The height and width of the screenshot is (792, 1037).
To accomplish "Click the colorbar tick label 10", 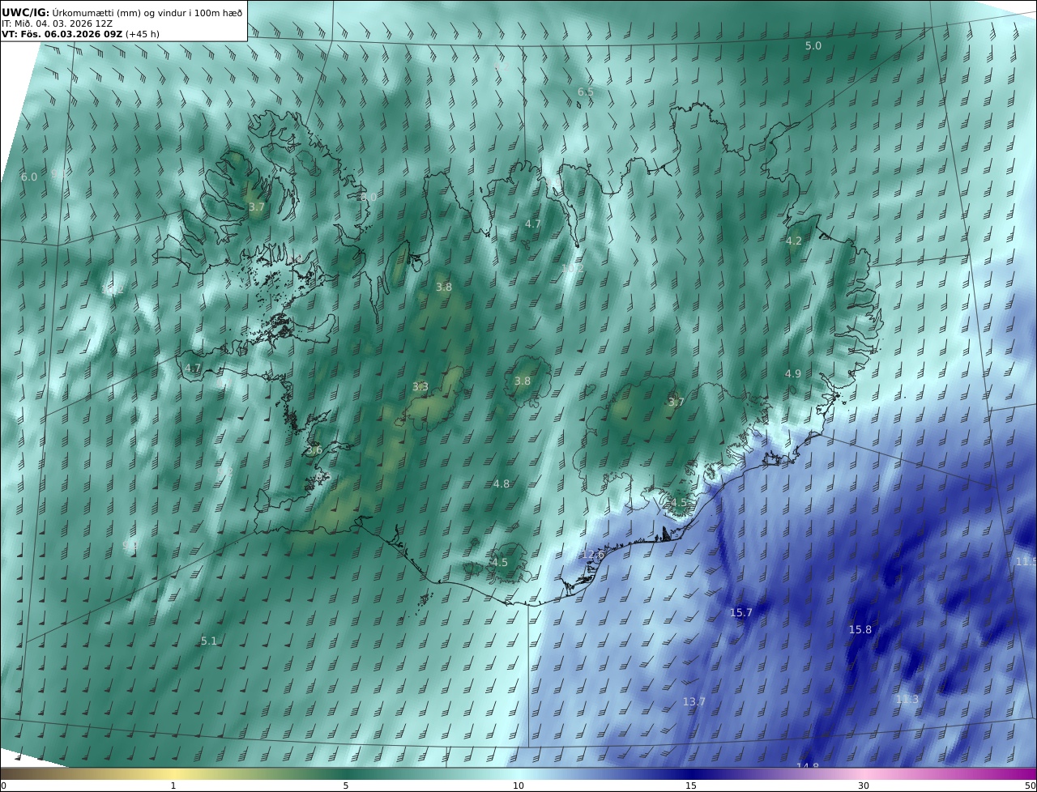I will tap(518, 786).
